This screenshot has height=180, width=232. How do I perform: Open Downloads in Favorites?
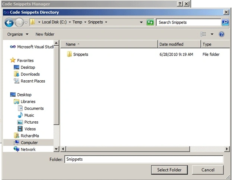click(30, 74)
